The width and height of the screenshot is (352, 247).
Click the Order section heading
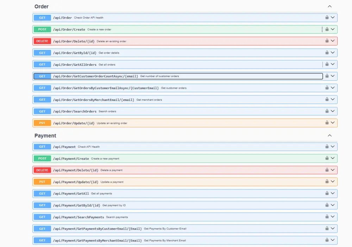click(42, 6)
